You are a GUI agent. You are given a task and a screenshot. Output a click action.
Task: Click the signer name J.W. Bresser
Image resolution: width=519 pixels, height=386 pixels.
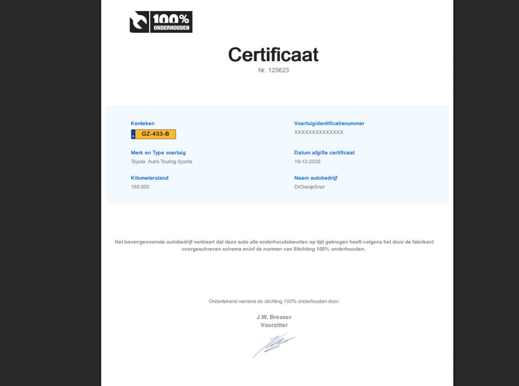pos(274,317)
